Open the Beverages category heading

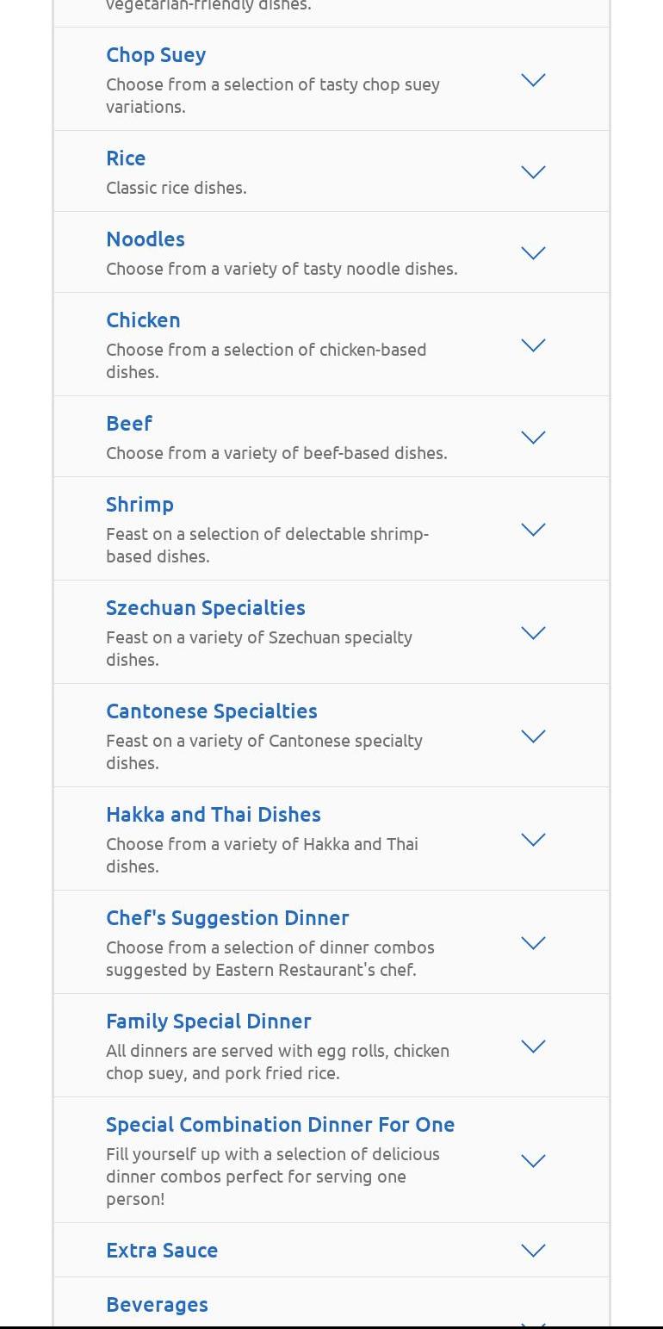click(x=157, y=1305)
